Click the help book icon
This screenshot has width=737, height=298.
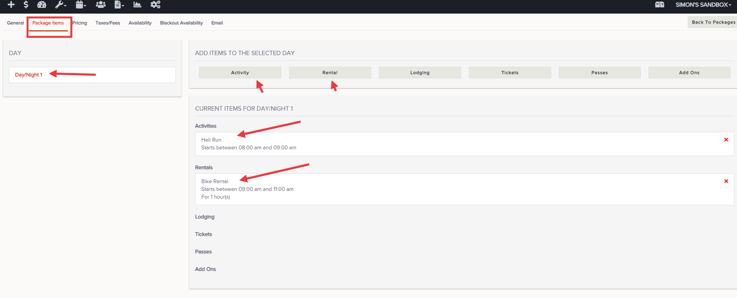point(659,5)
